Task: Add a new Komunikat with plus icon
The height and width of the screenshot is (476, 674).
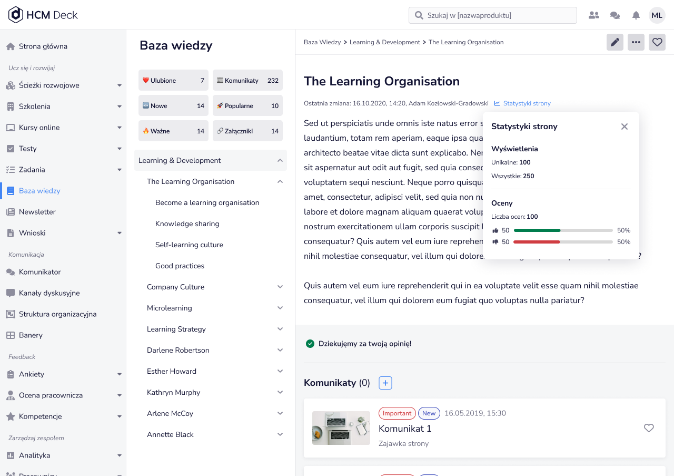Action: (x=385, y=383)
